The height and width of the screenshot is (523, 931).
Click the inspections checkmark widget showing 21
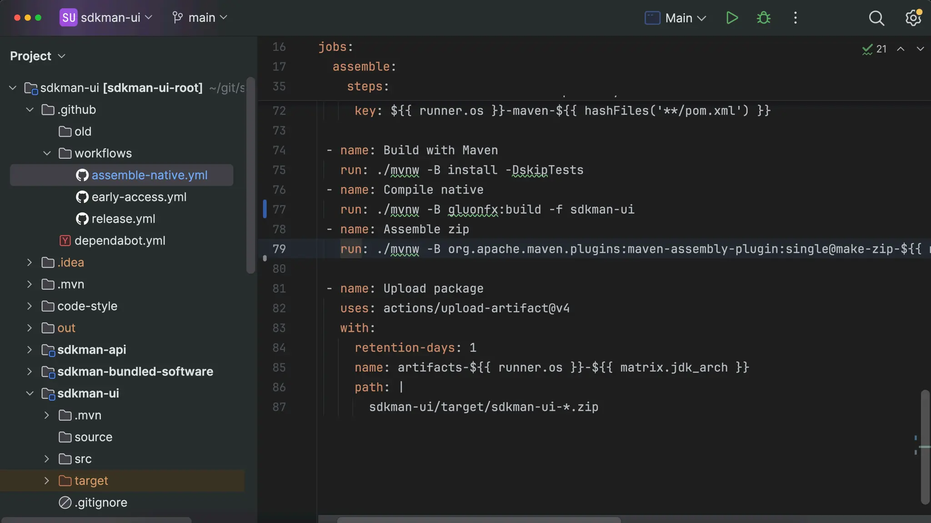874,49
